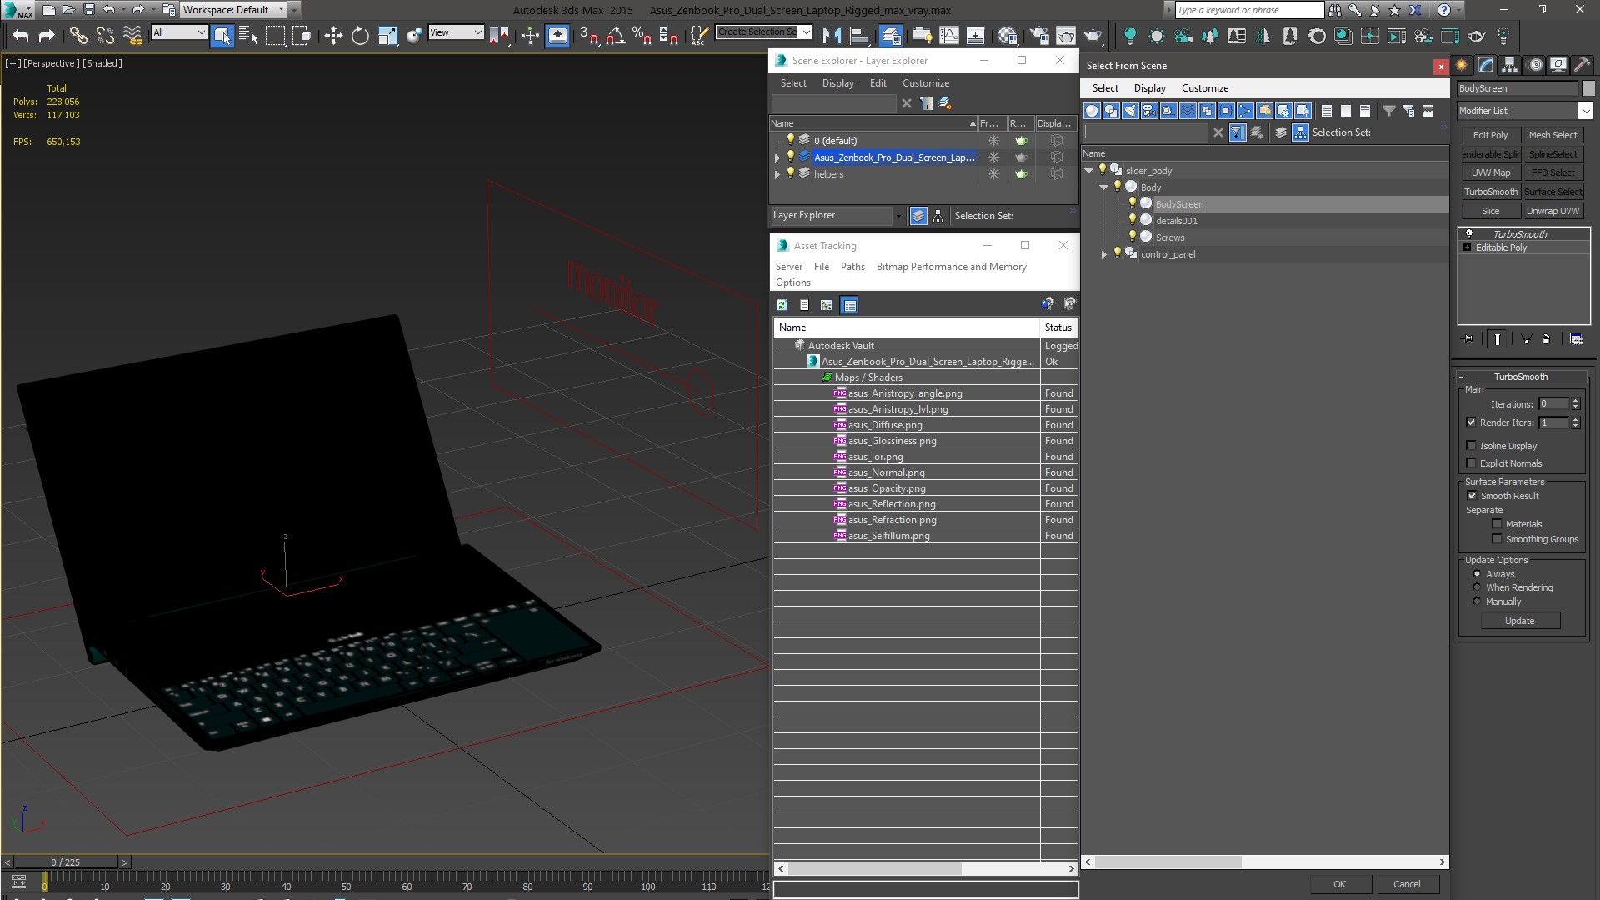Click Undo arrow in main toolbar
Viewport: 1600px width, 900px height.
(21, 35)
